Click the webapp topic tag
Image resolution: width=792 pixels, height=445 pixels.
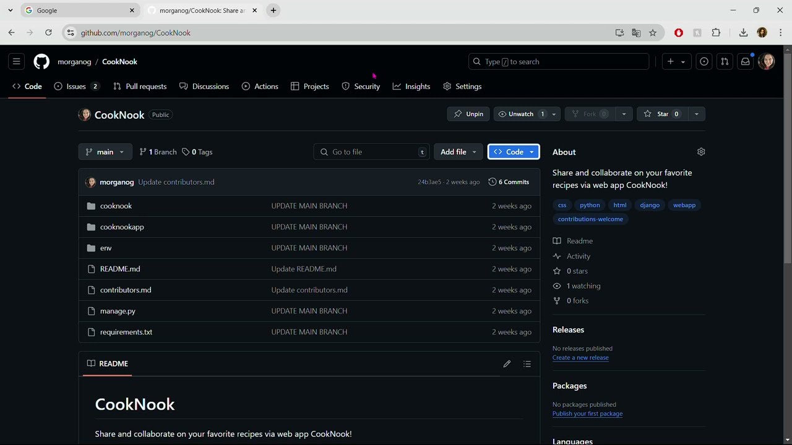pos(684,205)
